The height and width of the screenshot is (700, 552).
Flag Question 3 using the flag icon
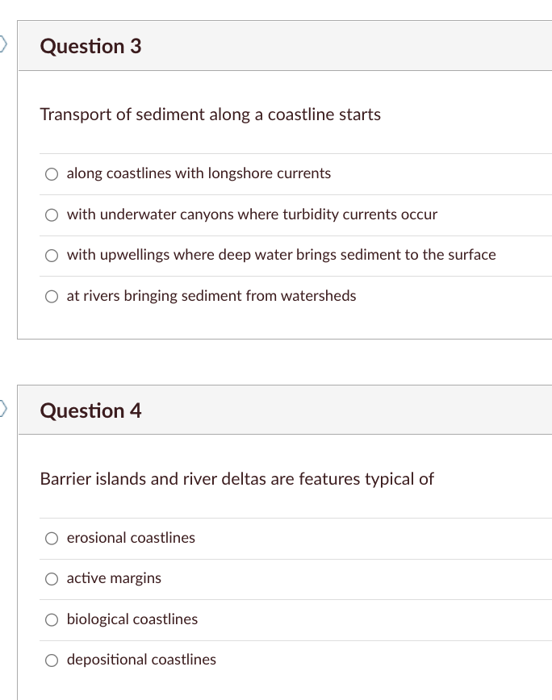click(x=3, y=42)
